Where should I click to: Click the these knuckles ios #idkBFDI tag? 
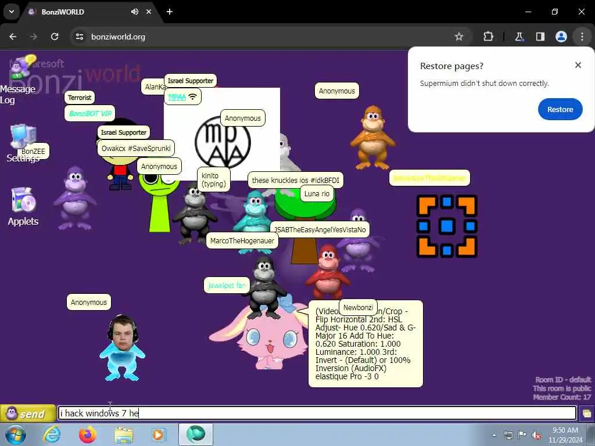296,180
